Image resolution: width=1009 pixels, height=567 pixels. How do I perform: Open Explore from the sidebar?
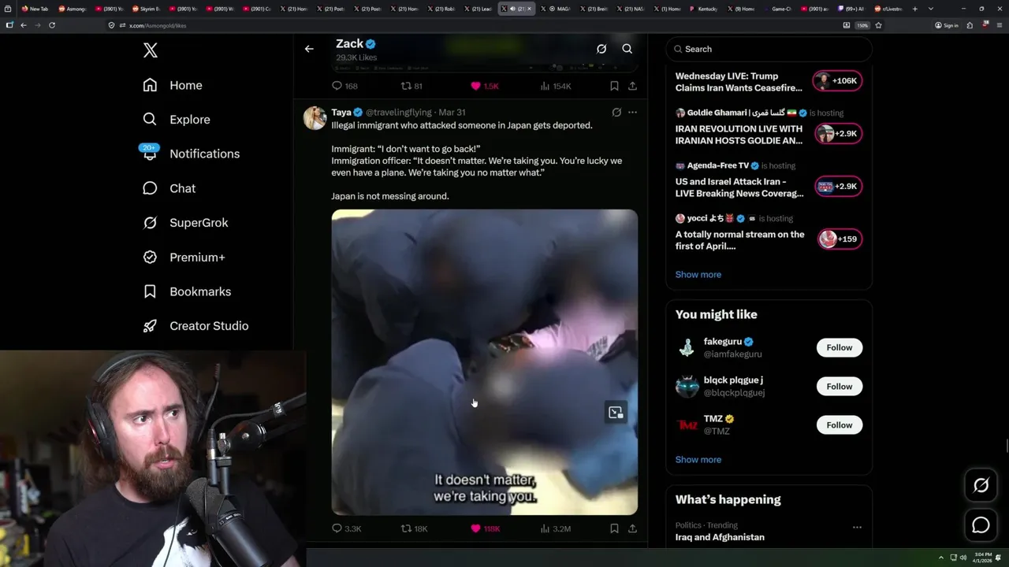coord(177,120)
